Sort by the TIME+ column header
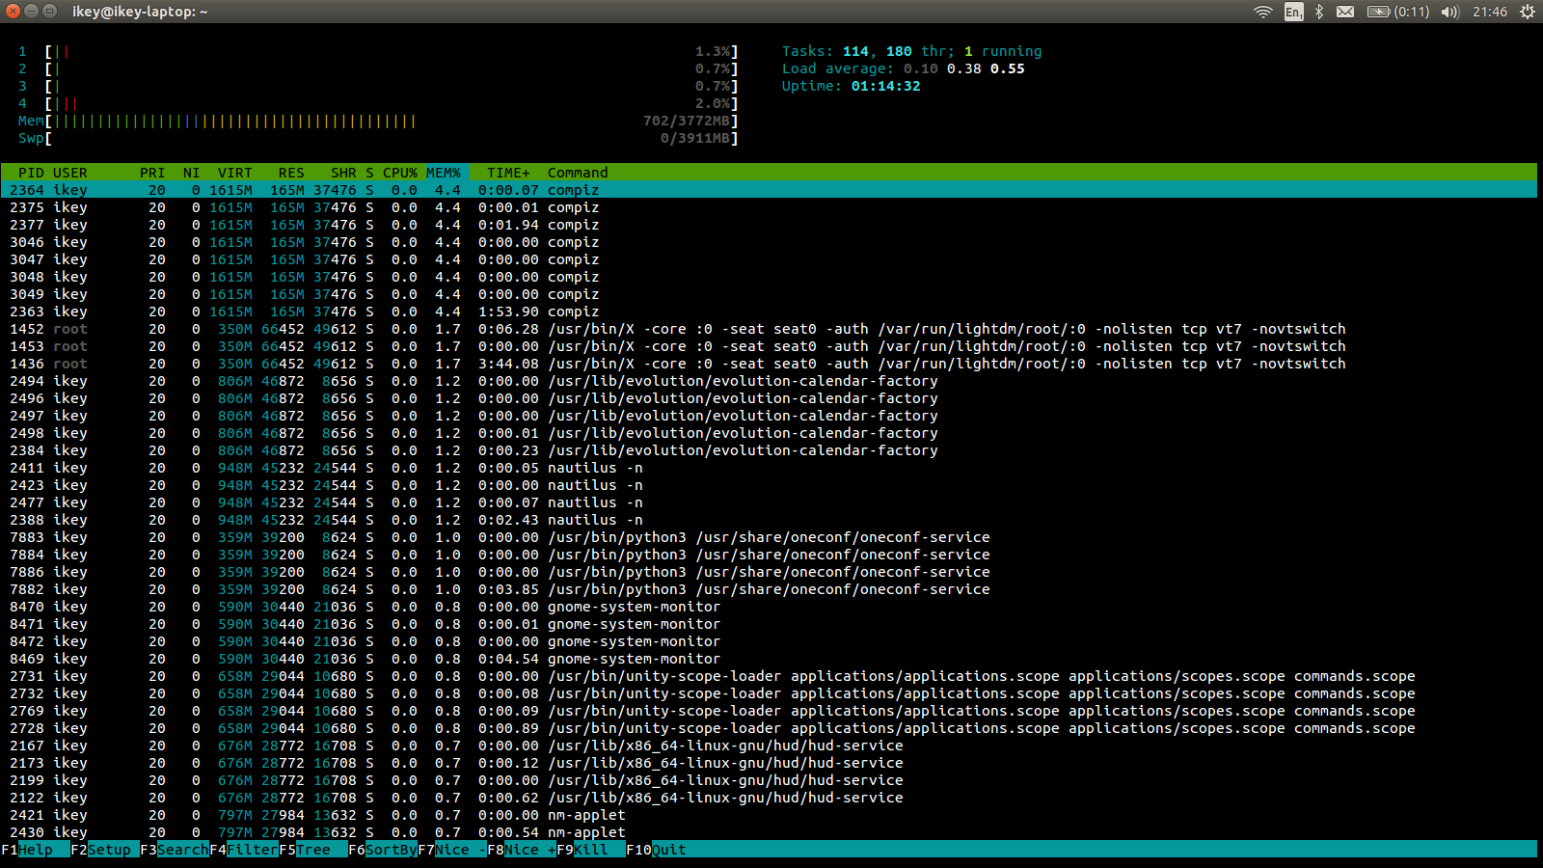Image resolution: width=1543 pixels, height=868 pixels. coord(508,173)
